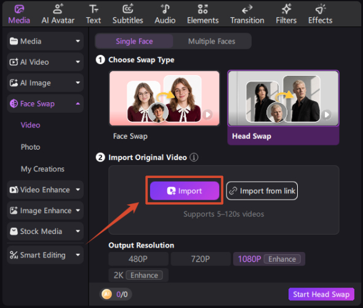Click the Filters sparkle icon

point(286,9)
